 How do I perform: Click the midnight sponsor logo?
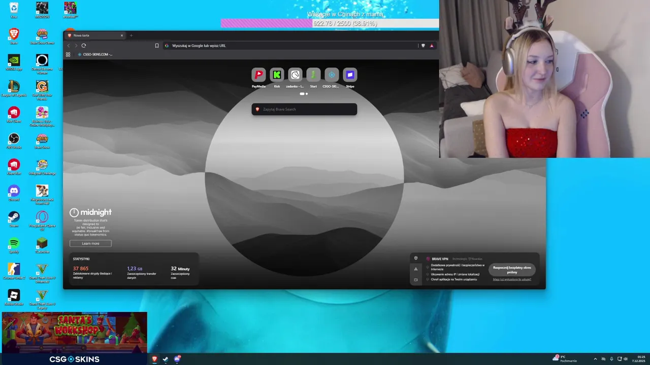coord(90,212)
